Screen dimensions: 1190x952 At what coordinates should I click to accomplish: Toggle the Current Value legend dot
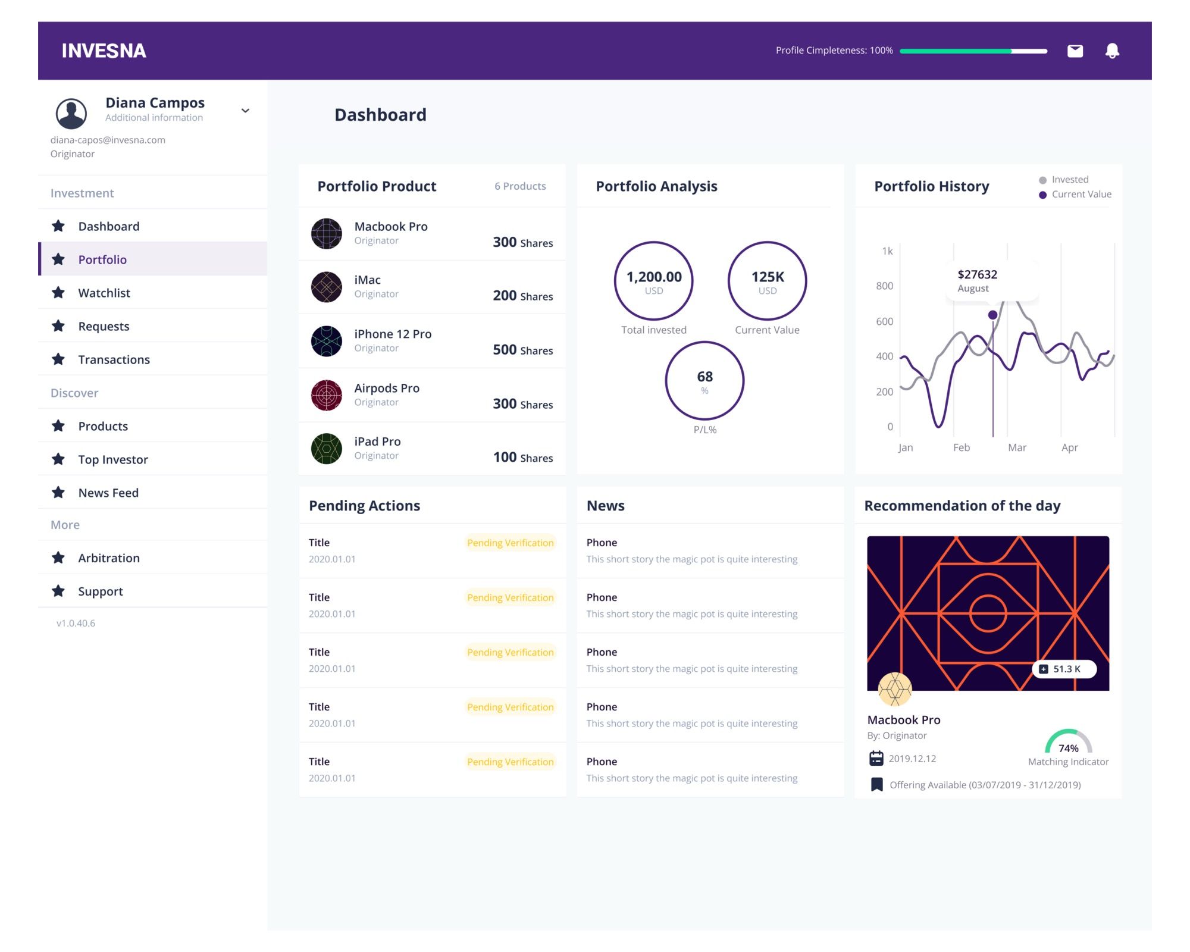(1042, 195)
